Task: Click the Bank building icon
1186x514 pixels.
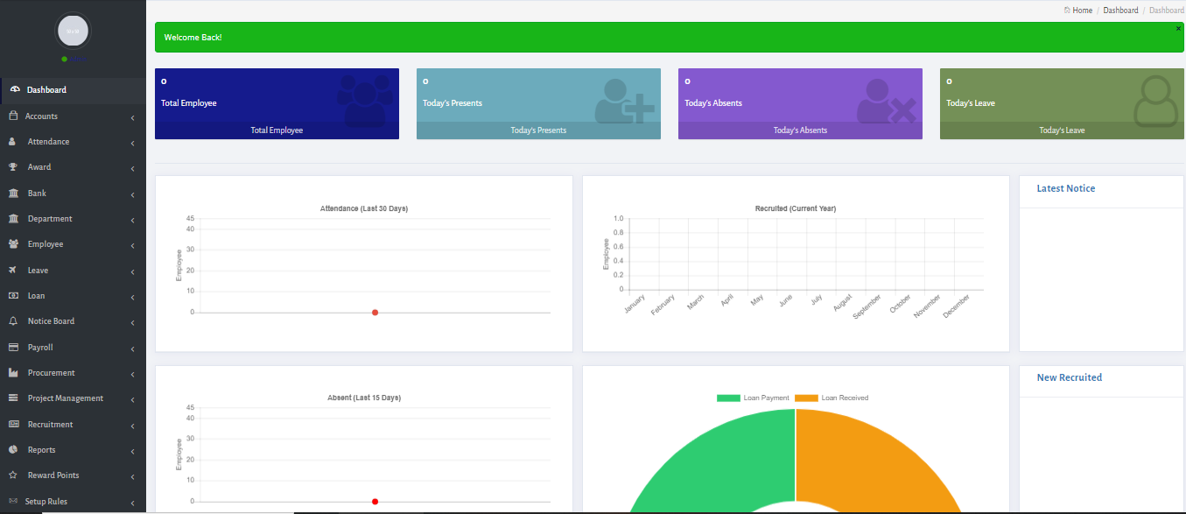Action: pyautogui.click(x=12, y=193)
